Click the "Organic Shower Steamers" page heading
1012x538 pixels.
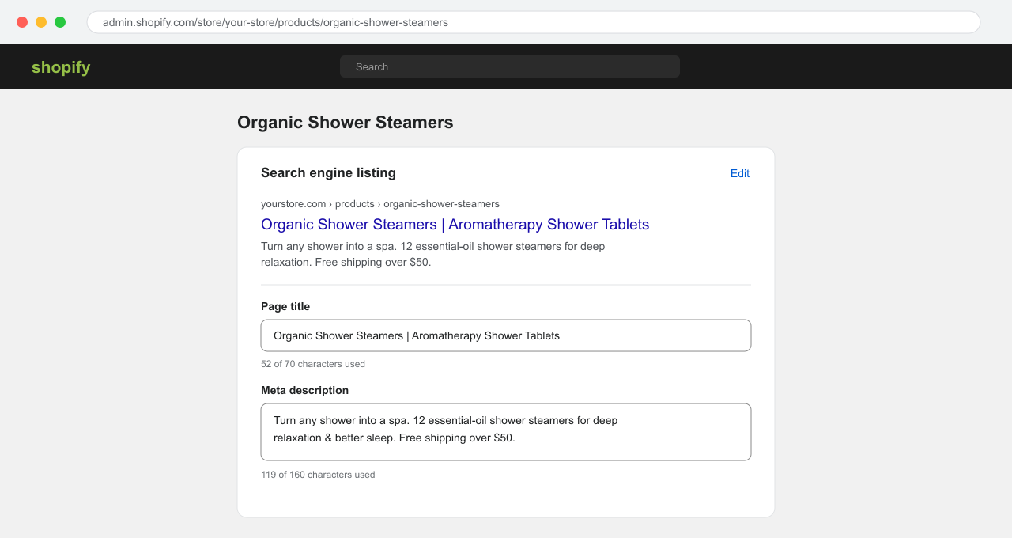tap(346, 123)
